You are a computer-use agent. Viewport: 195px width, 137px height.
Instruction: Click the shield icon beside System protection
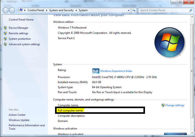tap(5, 39)
